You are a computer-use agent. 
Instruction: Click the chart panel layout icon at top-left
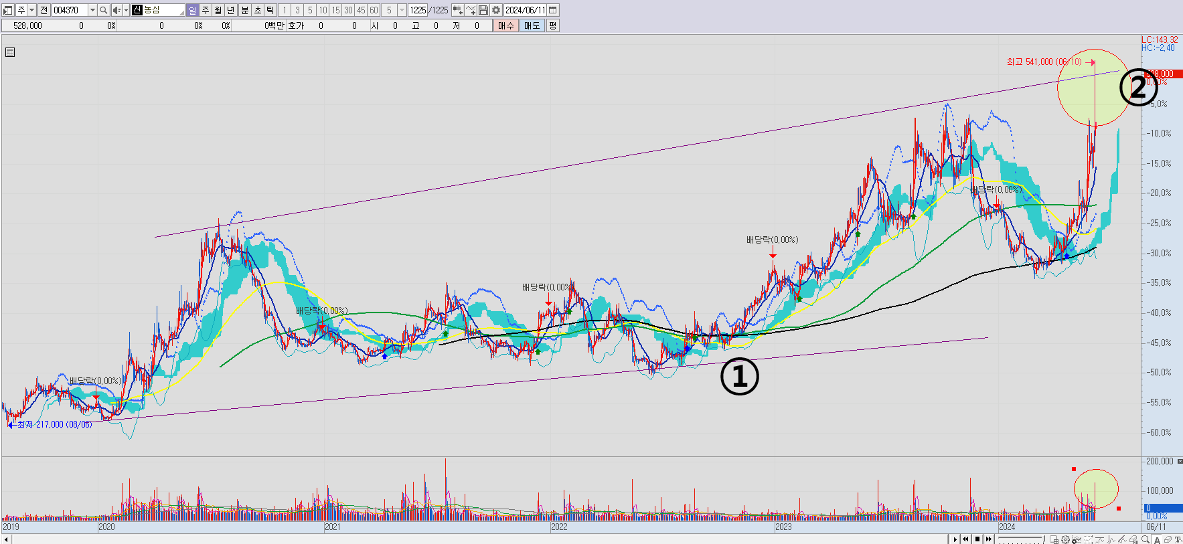(8, 10)
